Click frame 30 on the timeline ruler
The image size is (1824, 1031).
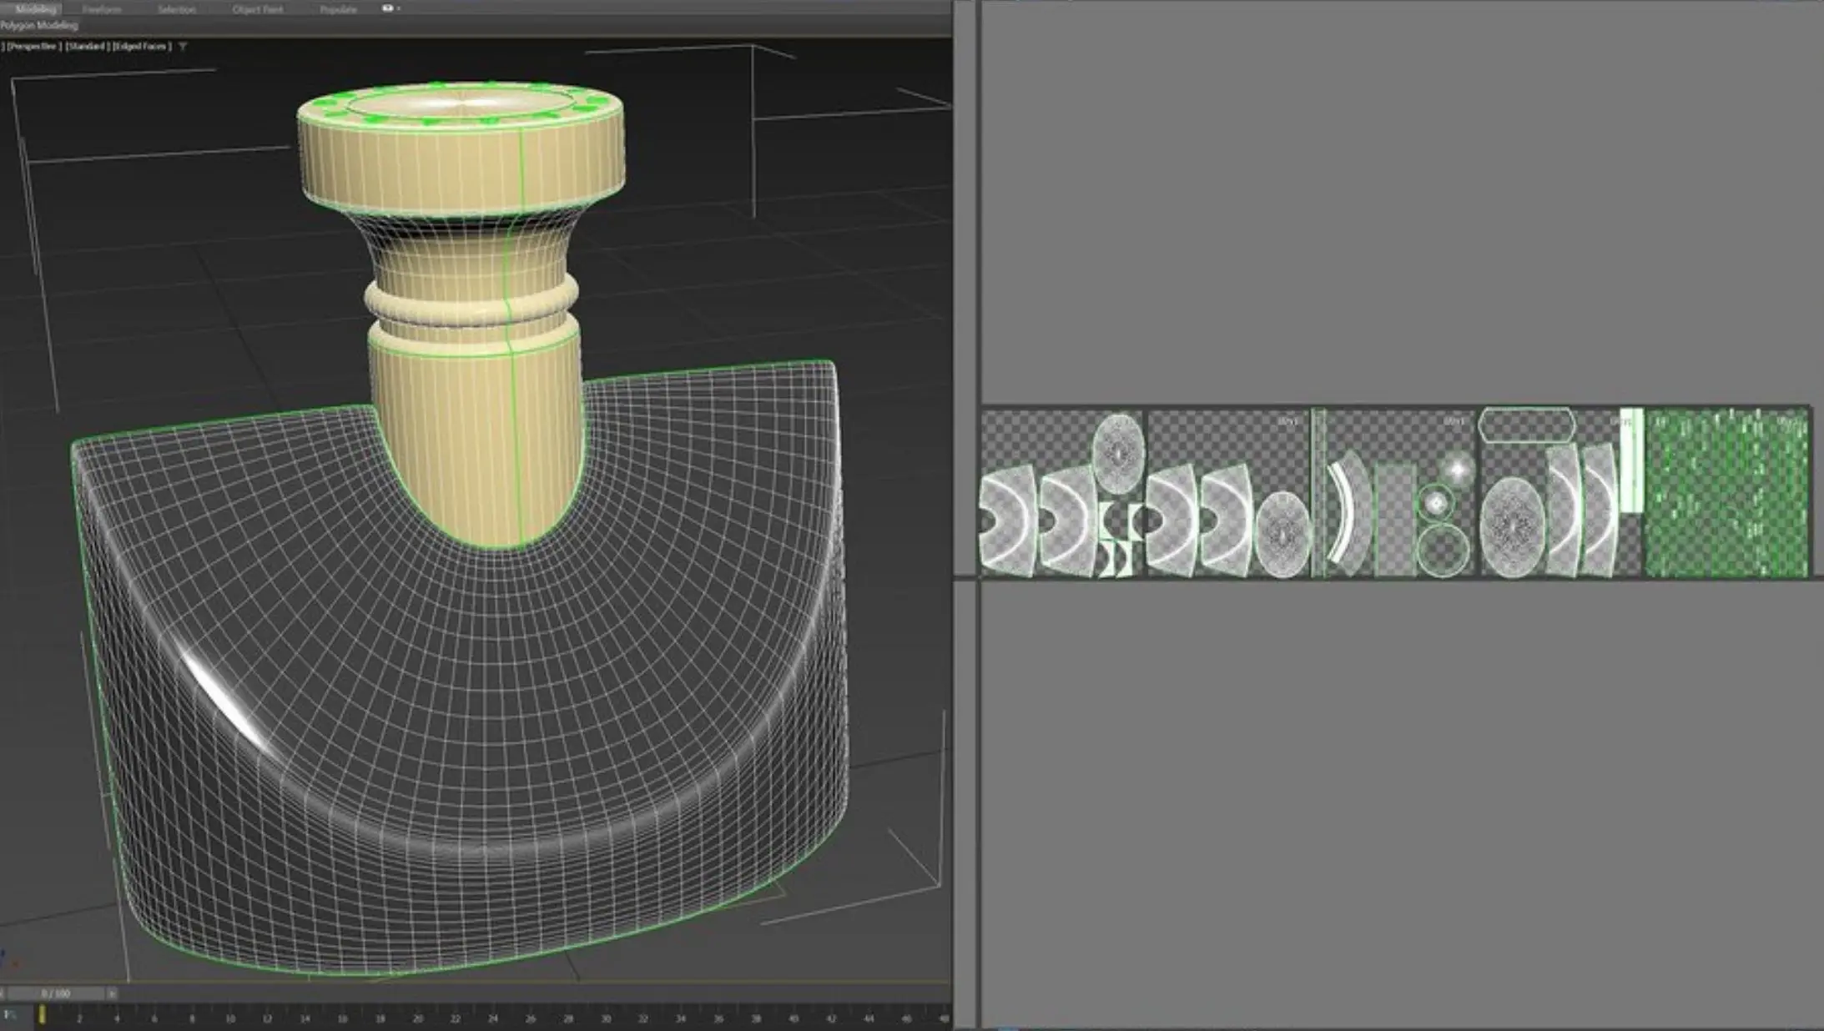606,1018
